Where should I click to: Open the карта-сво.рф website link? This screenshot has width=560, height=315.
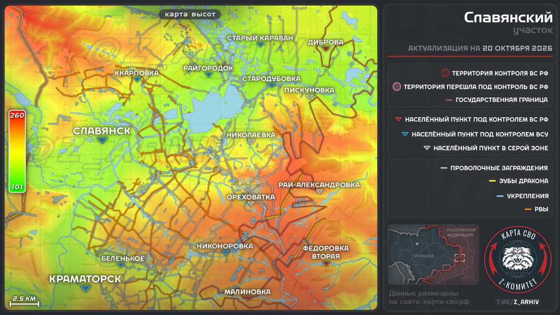(447, 302)
